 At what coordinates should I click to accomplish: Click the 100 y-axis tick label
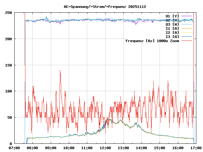[x=9, y=91]
